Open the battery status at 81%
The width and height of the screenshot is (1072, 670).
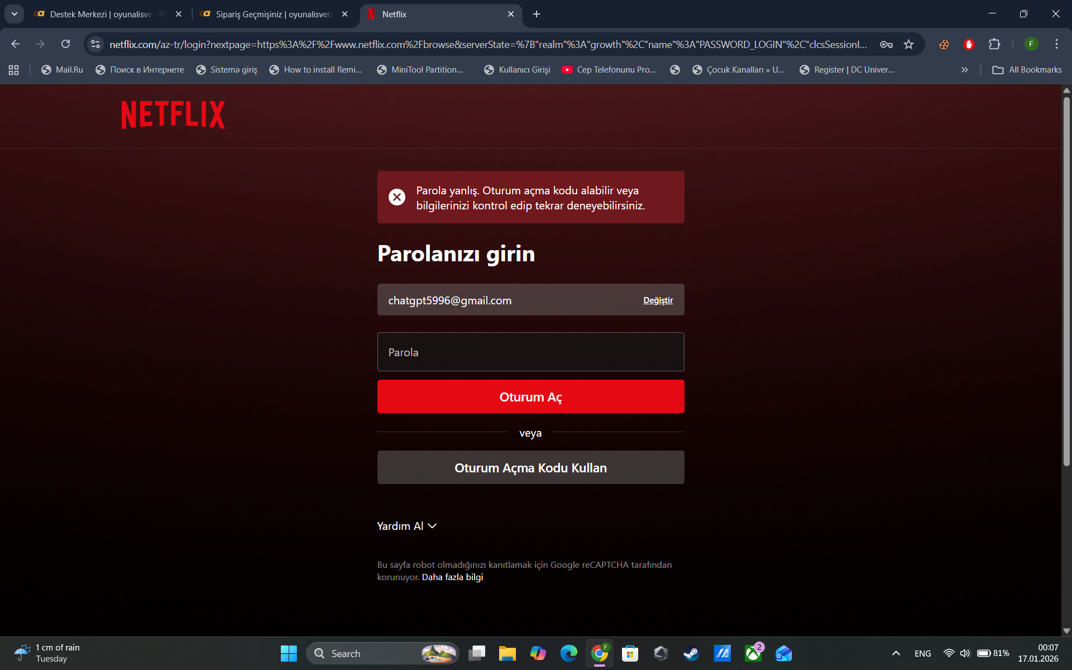click(x=993, y=653)
